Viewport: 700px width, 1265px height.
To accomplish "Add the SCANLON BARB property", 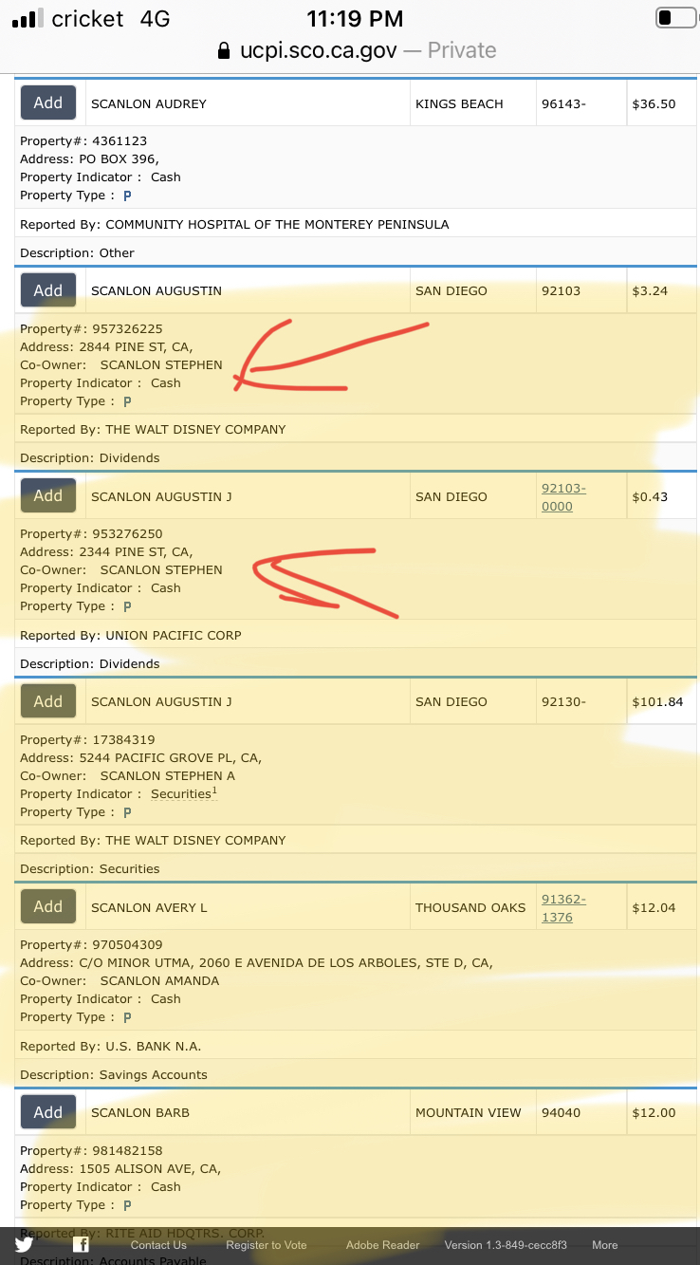I will 48,1112.
